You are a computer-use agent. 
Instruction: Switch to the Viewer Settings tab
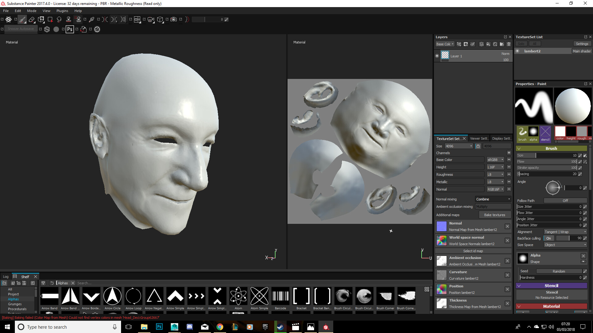coord(479,138)
